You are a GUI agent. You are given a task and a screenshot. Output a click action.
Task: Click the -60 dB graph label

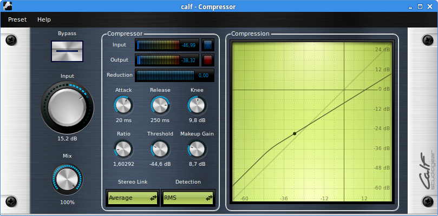click(382, 187)
